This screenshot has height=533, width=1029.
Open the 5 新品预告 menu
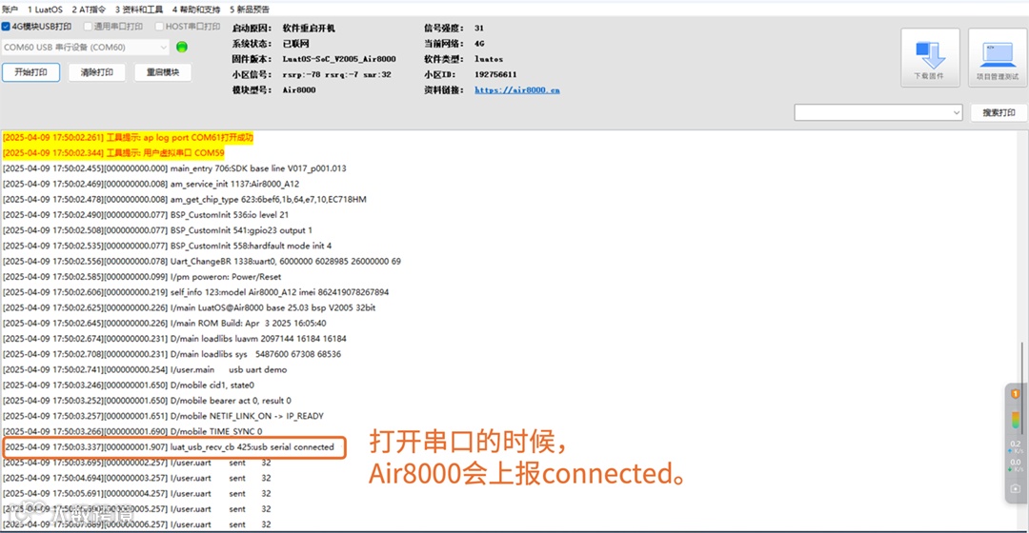[x=250, y=10]
